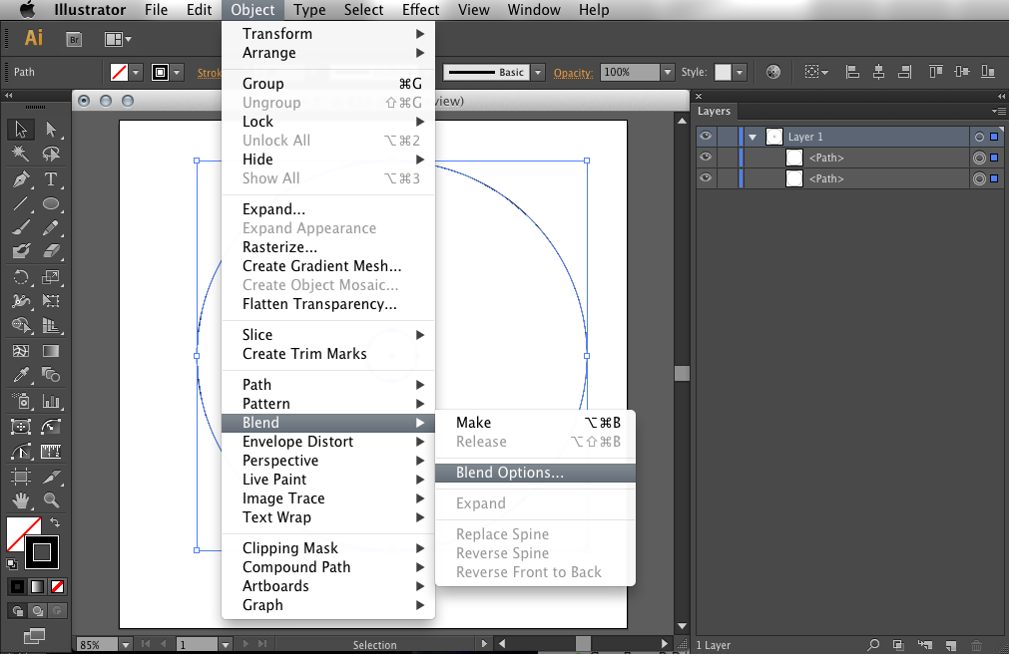1009x654 pixels.
Task: Select the Column Graph tool
Action: (x=51, y=402)
